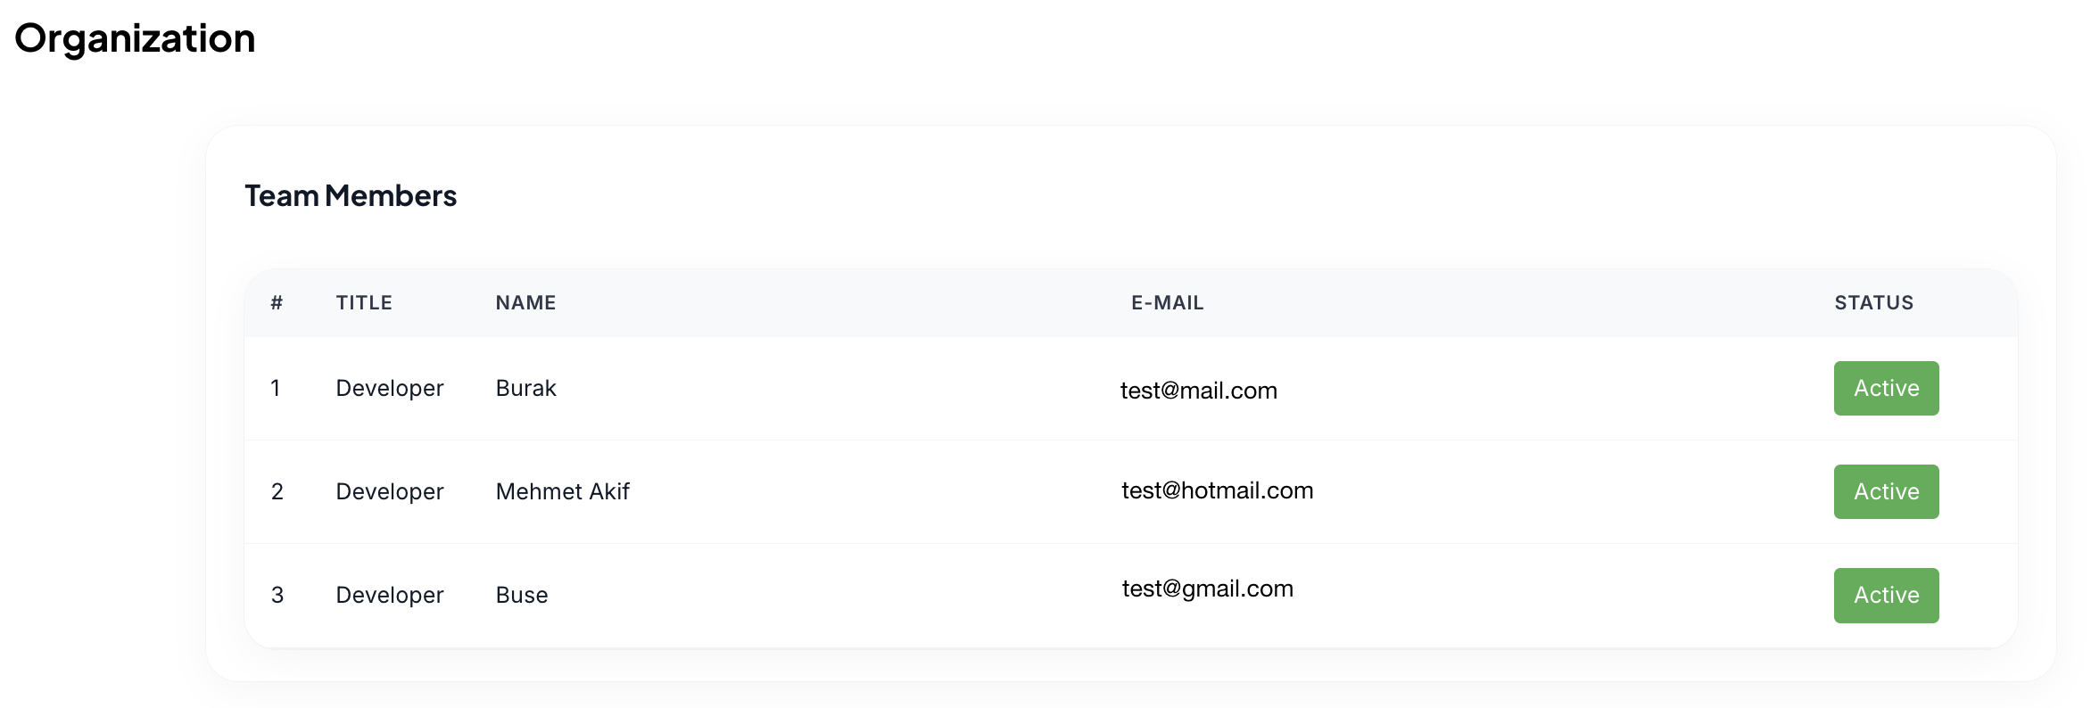Click the Organization page title
The image size is (2091, 708).
point(135,38)
